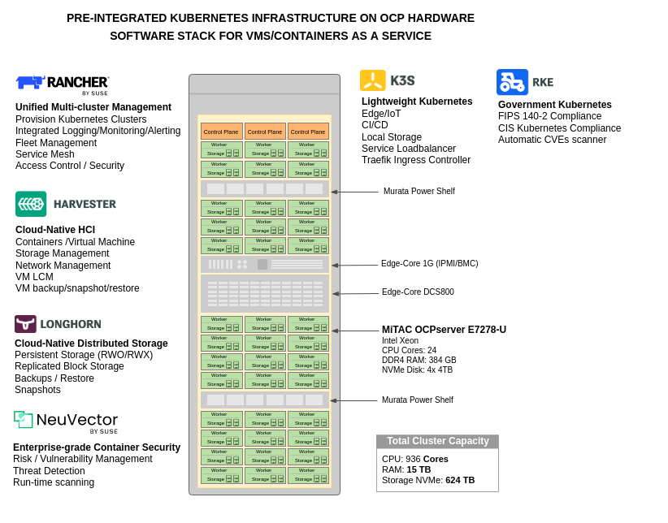Click the upper Murata Power Shelf label
The image size is (668, 523).
[419, 192]
